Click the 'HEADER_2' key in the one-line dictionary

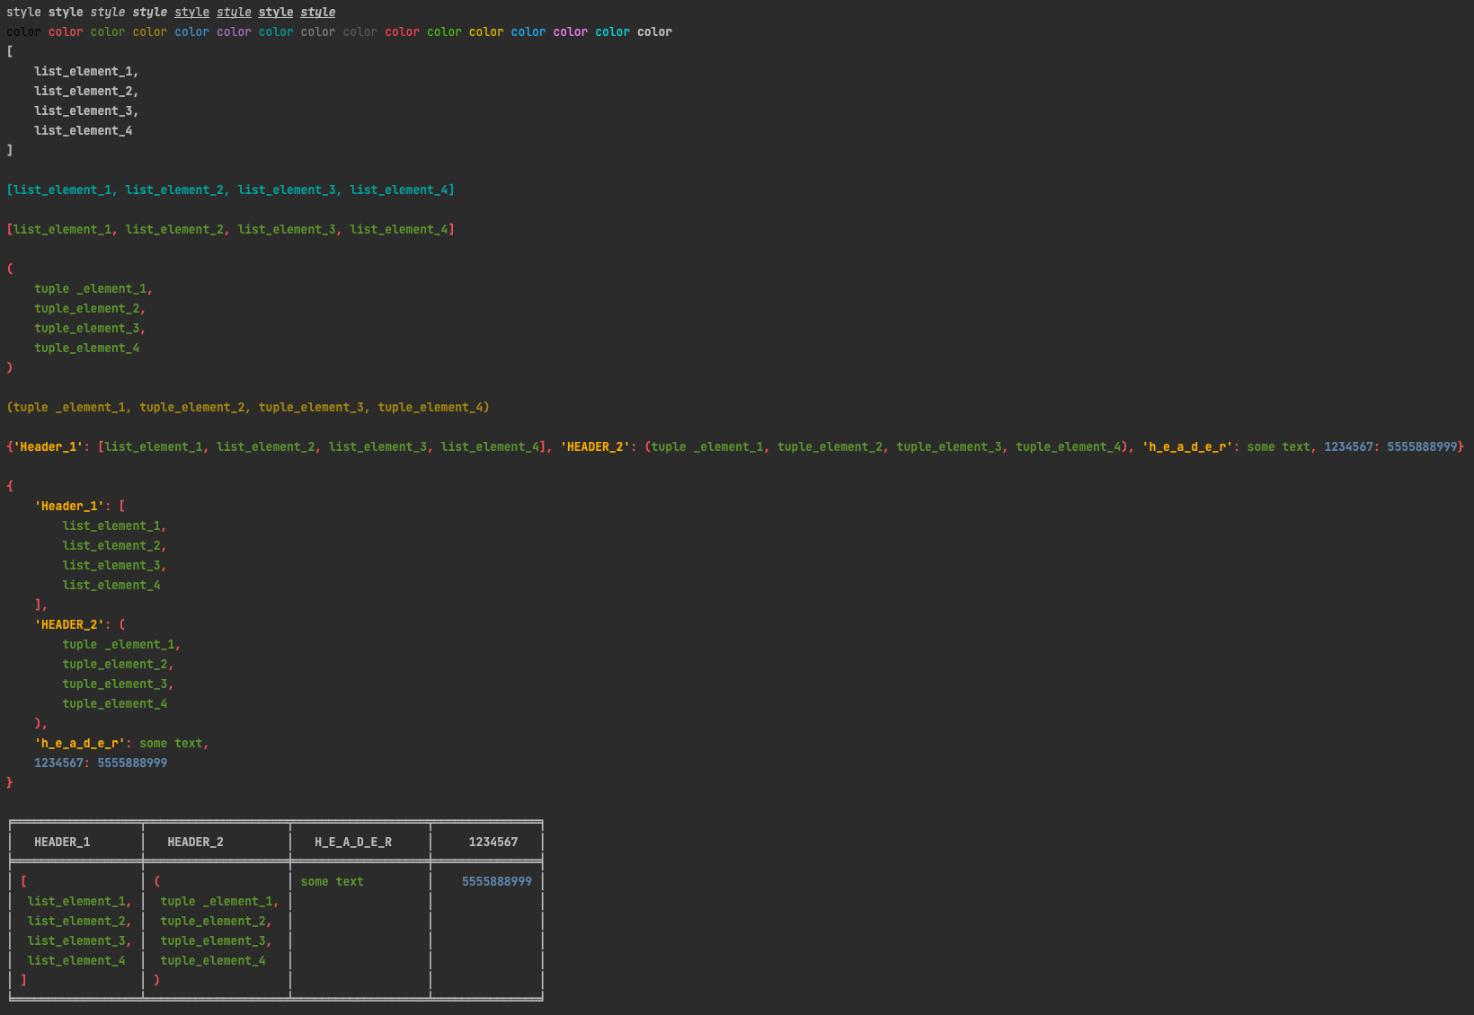(x=595, y=446)
